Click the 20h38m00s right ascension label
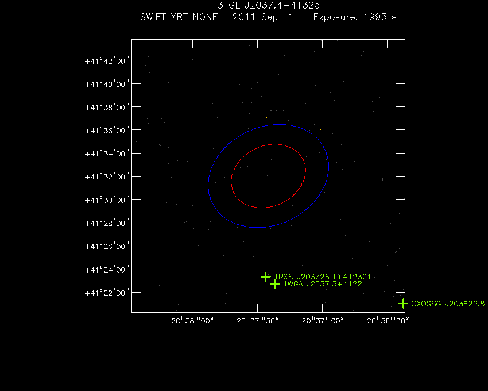488x391 pixels. point(192,320)
